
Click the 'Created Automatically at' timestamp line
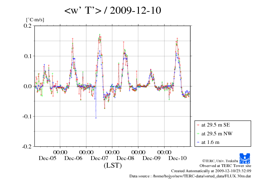point(211,171)
